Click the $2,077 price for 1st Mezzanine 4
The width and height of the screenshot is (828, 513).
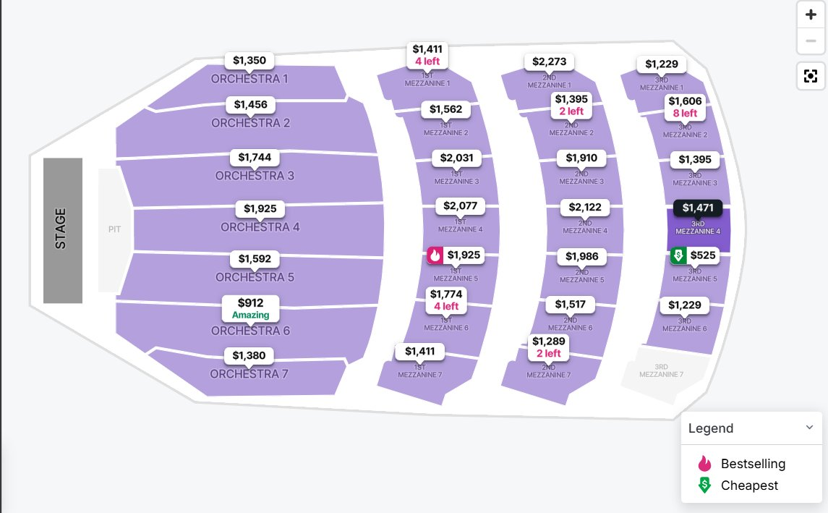[460, 206]
